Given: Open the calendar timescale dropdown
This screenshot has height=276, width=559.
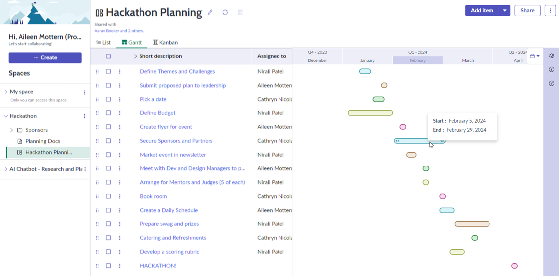Looking at the screenshot, I should [x=535, y=56].
